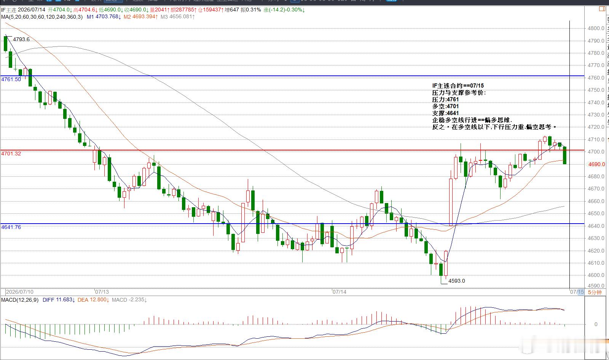Click the panel layout icon at top right

pyautogui.click(x=602, y=9)
